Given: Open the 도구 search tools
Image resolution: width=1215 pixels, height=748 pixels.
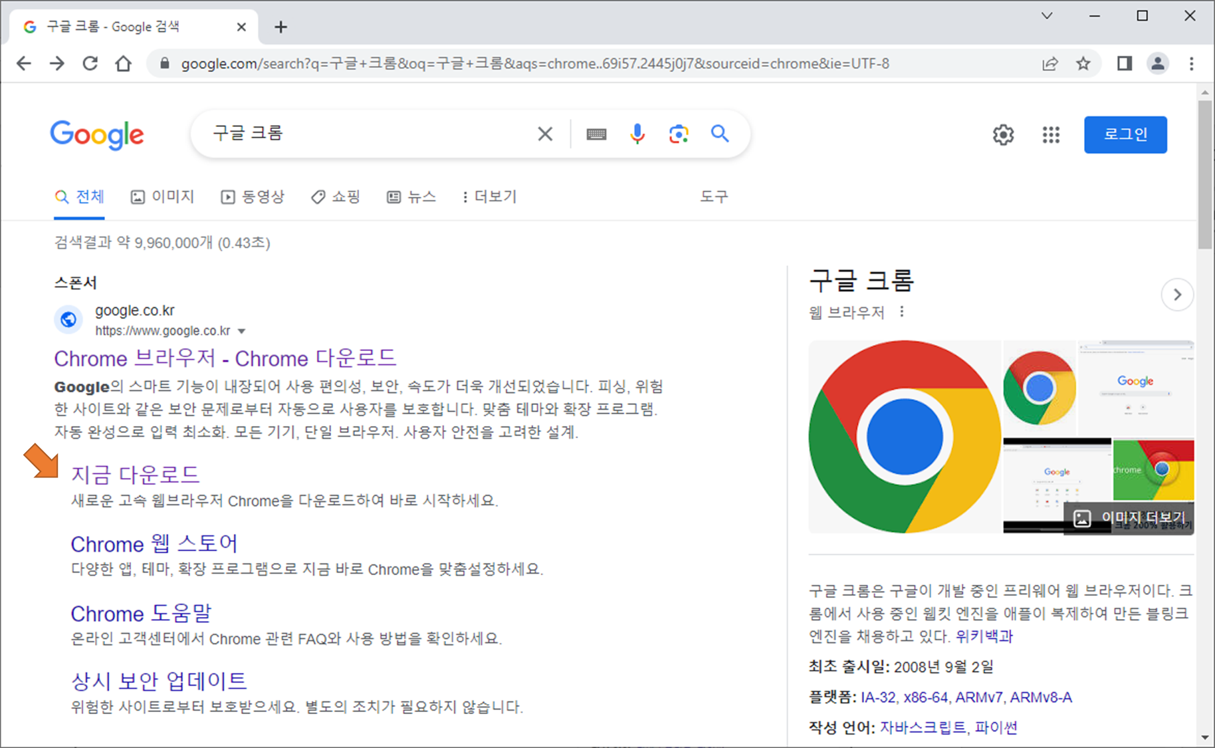Looking at the screenshot, I should 714,197.
